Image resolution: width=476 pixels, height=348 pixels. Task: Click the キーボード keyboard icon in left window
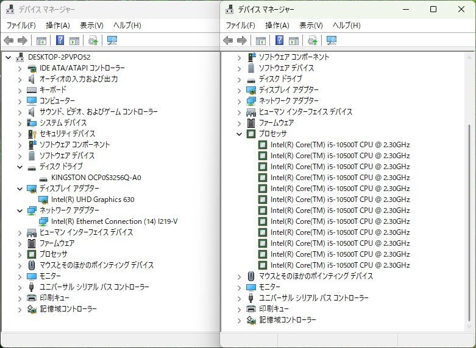(32, 89)
